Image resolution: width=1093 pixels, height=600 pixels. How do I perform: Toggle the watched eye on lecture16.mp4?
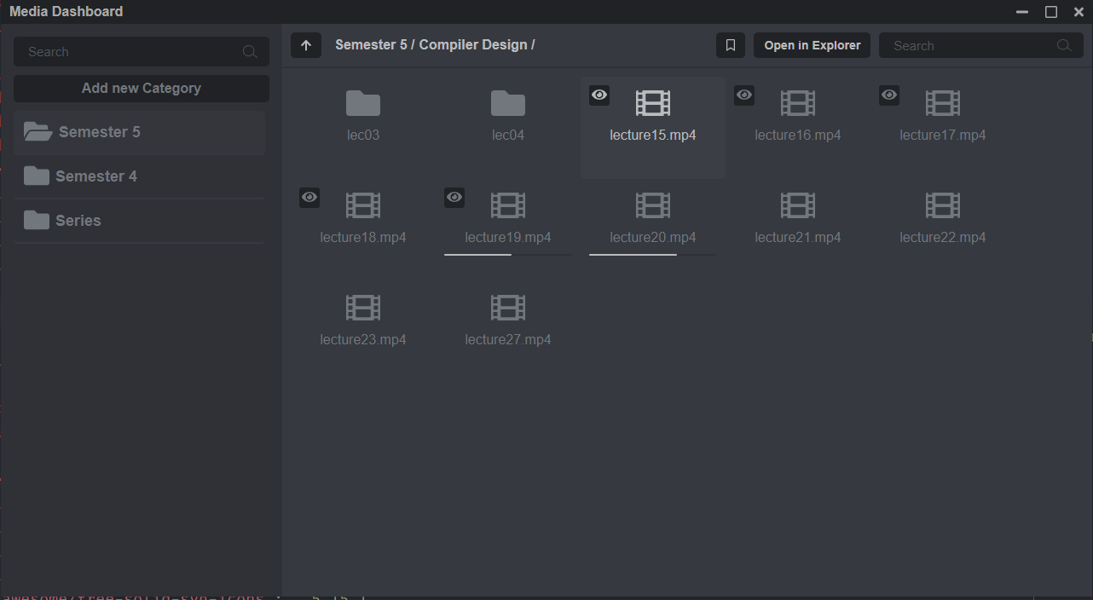[744, 95]
